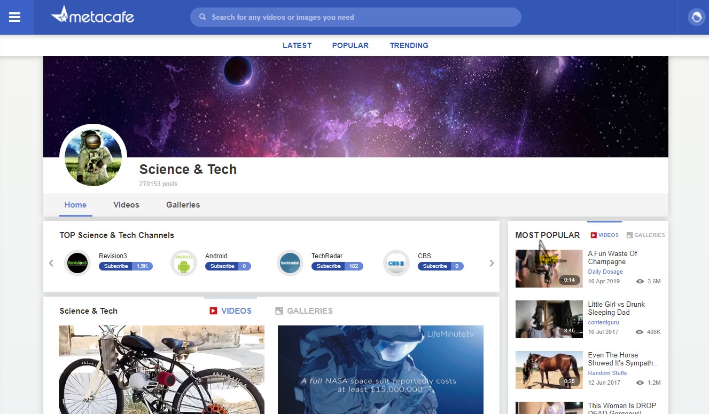Click the 'MOST POPULAR' heading
Screen dimensions: 709x414
[548, 235]
